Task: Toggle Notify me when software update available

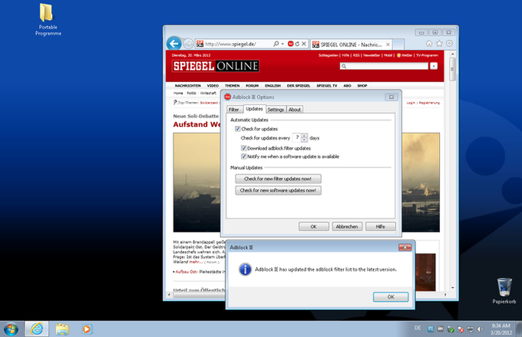Action: (243, 157)
